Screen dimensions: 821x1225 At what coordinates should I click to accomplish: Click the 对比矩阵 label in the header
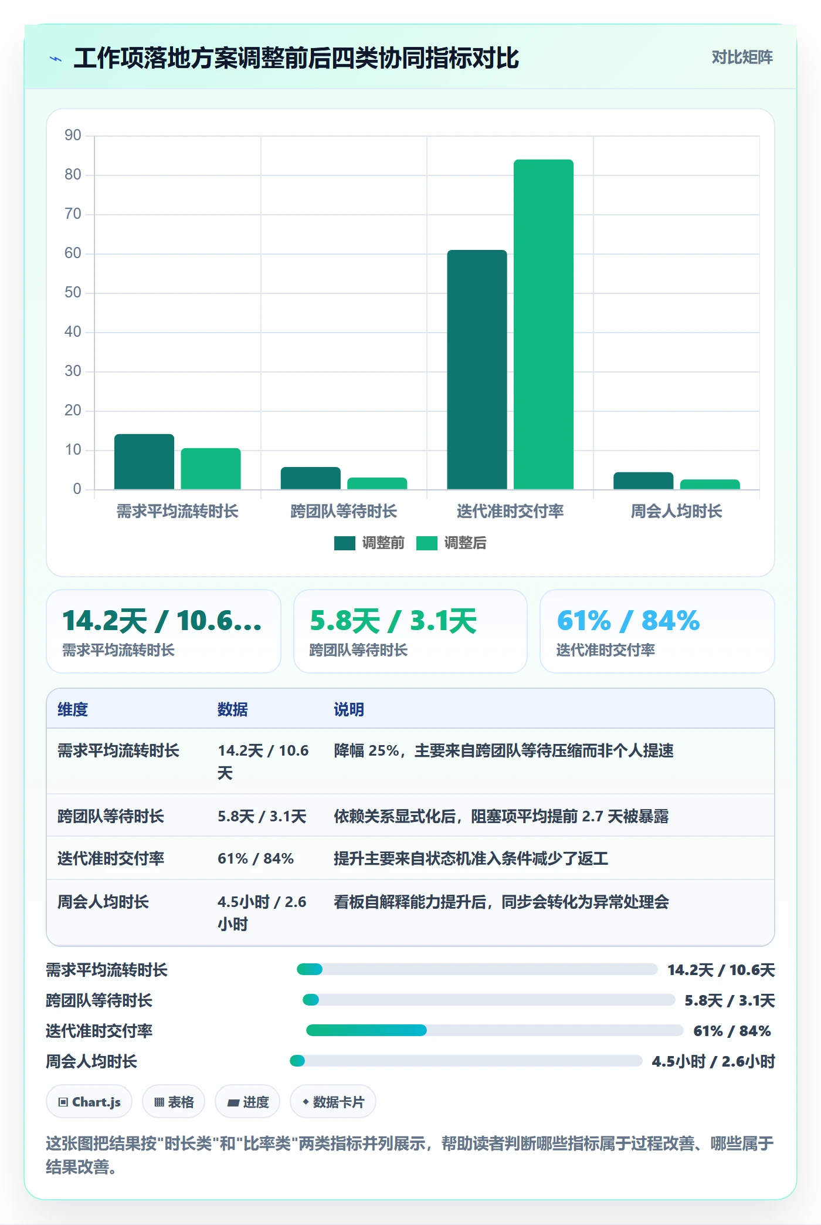[x=742, y=57]
